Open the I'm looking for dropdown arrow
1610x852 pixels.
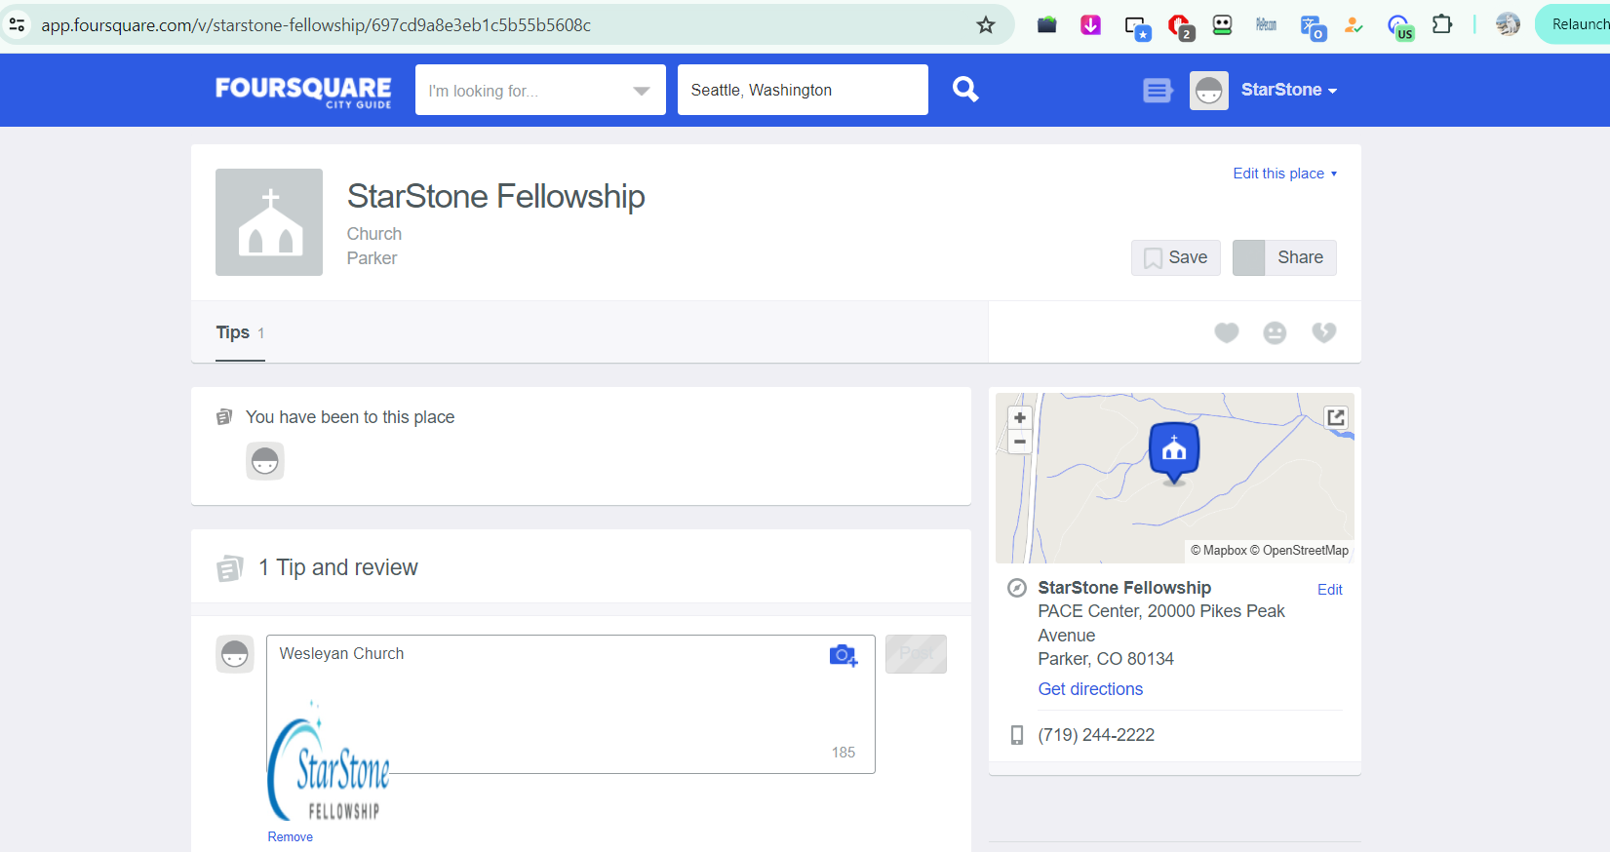[x=641, y=91]
